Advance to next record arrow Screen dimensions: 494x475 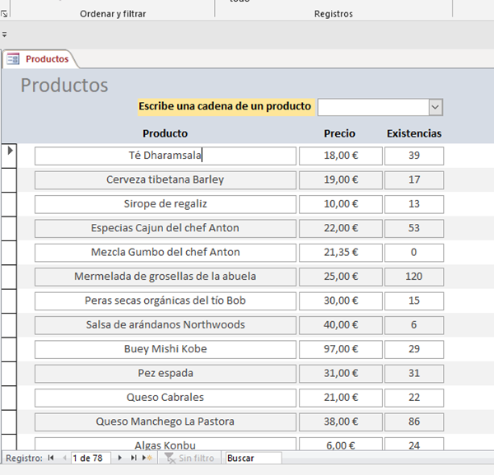(120, 458)
